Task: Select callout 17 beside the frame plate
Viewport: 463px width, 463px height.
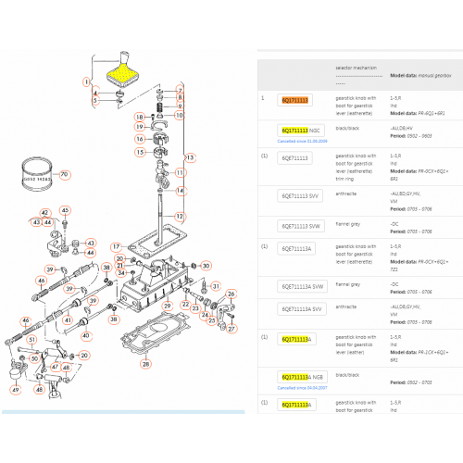Action: point(116,247)
